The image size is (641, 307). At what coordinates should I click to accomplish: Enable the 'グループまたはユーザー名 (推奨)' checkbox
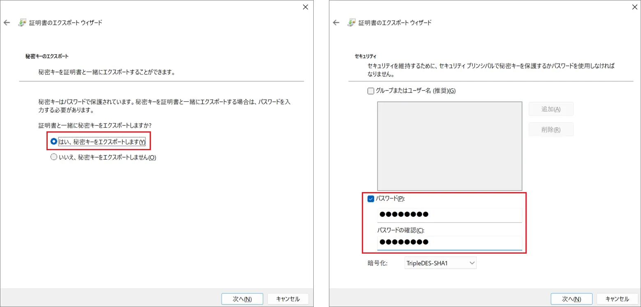371,91
